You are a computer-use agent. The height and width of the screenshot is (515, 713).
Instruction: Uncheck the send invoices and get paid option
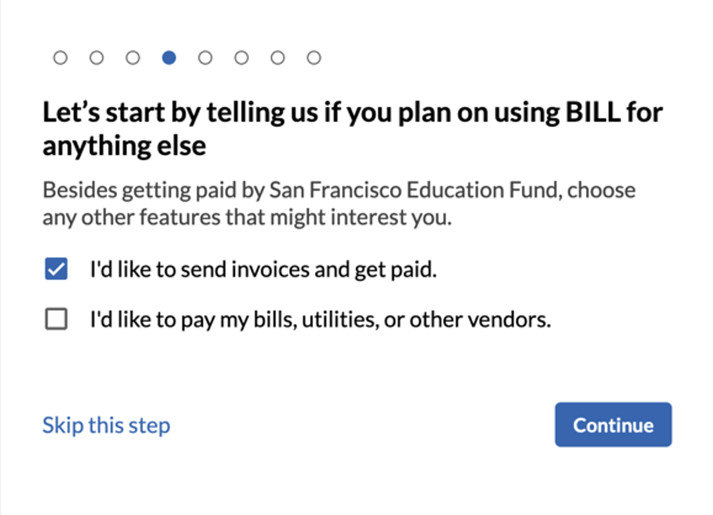coord(56,269)
